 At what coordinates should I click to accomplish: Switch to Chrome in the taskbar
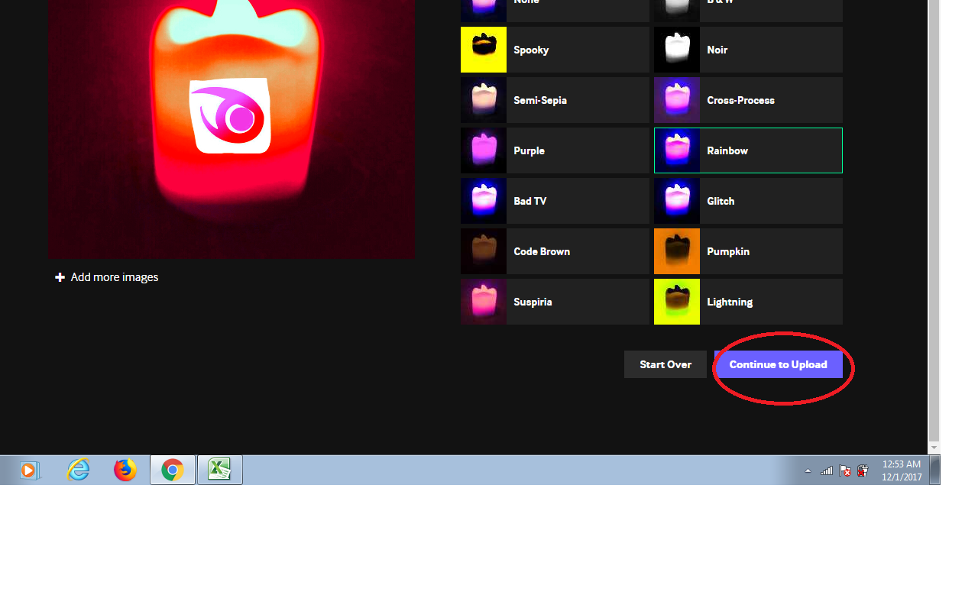(x=173, y=470)
